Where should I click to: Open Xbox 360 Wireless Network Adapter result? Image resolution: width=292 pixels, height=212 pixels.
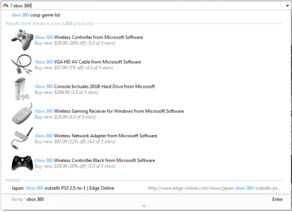pos(96,136)
